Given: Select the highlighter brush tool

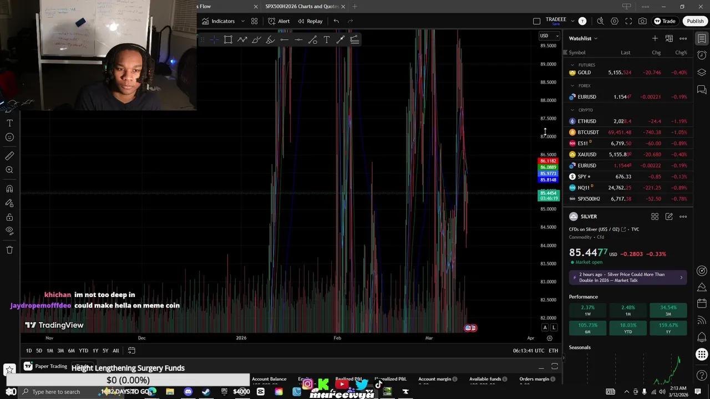Looking at the screenshot, I should coord(270,39).
